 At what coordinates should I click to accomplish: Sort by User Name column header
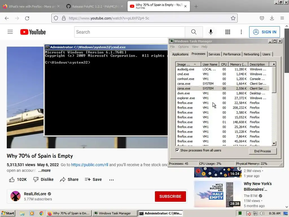(210, 64)
